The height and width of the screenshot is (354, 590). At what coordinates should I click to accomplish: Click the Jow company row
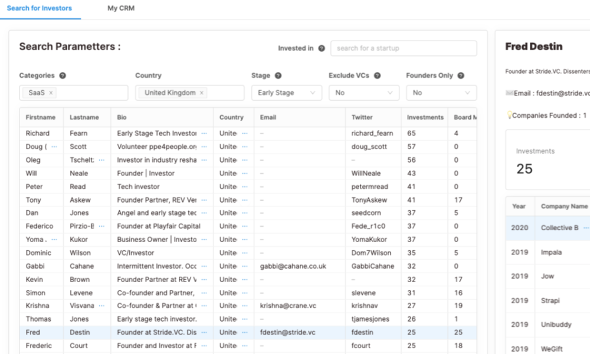(x=548, y=276)
